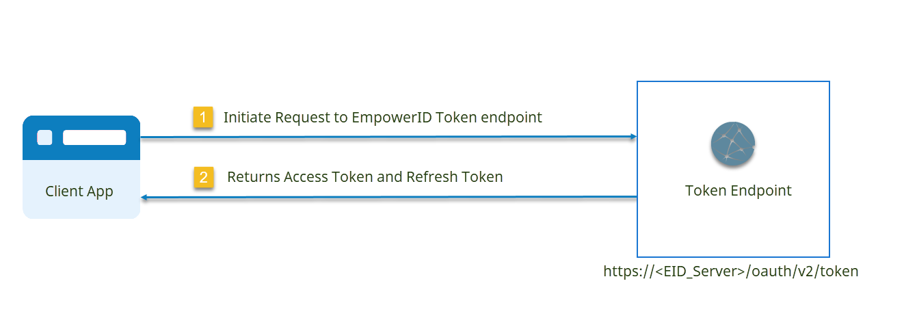Click the Token Endpoint network globe icon
The height and width of the screenshot is (318, 904).
(x=733, y=145)
